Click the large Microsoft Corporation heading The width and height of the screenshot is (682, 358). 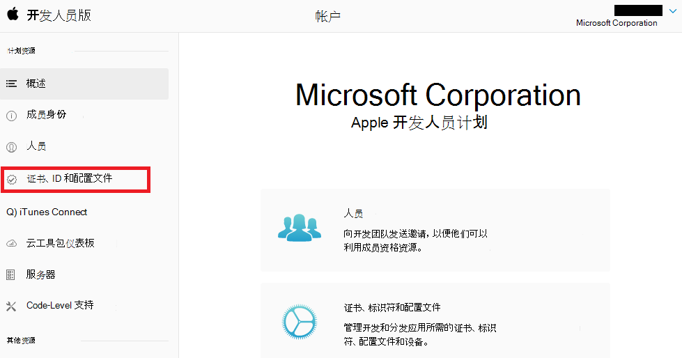click(x=438, y=95)
